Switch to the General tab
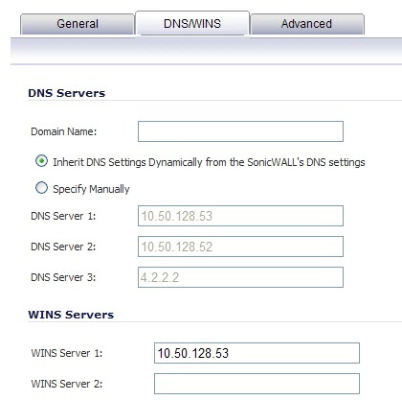402x400 pixels. pos(78,24)
